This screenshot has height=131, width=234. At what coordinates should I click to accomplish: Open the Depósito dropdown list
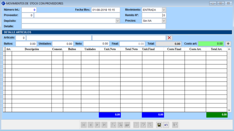click(118, 21)
